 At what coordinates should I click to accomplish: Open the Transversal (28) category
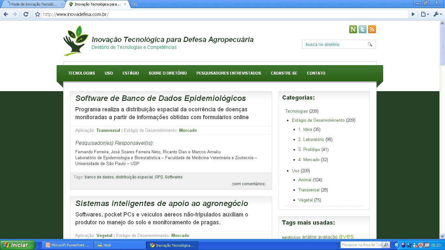(x=309, y=190)
